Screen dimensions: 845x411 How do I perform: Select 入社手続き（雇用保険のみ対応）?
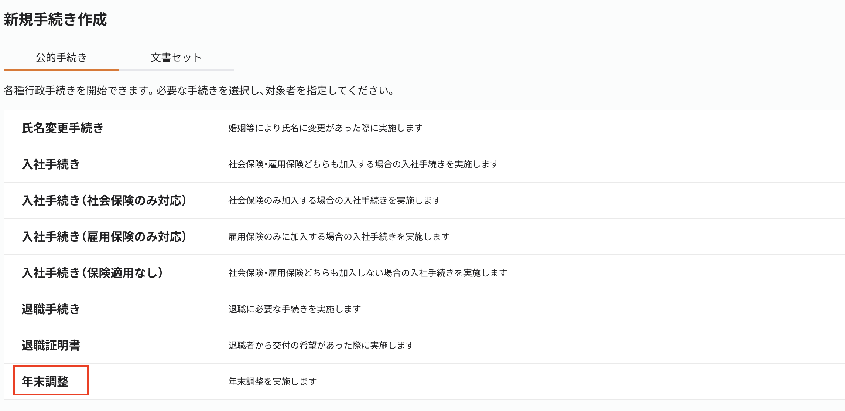click(x=105, y=237)
